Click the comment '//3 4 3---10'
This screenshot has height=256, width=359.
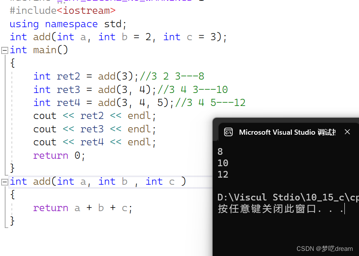pyautogui.click(x=193, y=90)
